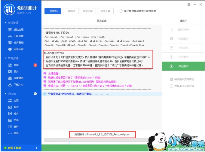Click the 版本号: 5.23 version text

(x=24, y=13)
